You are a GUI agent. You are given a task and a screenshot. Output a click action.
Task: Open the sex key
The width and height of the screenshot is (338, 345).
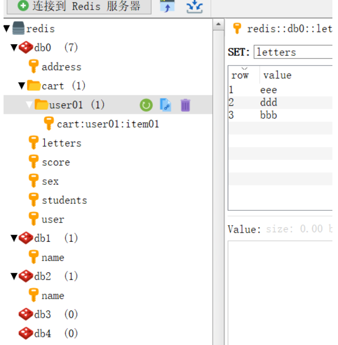pyautogui.click(x=50, y=181)
